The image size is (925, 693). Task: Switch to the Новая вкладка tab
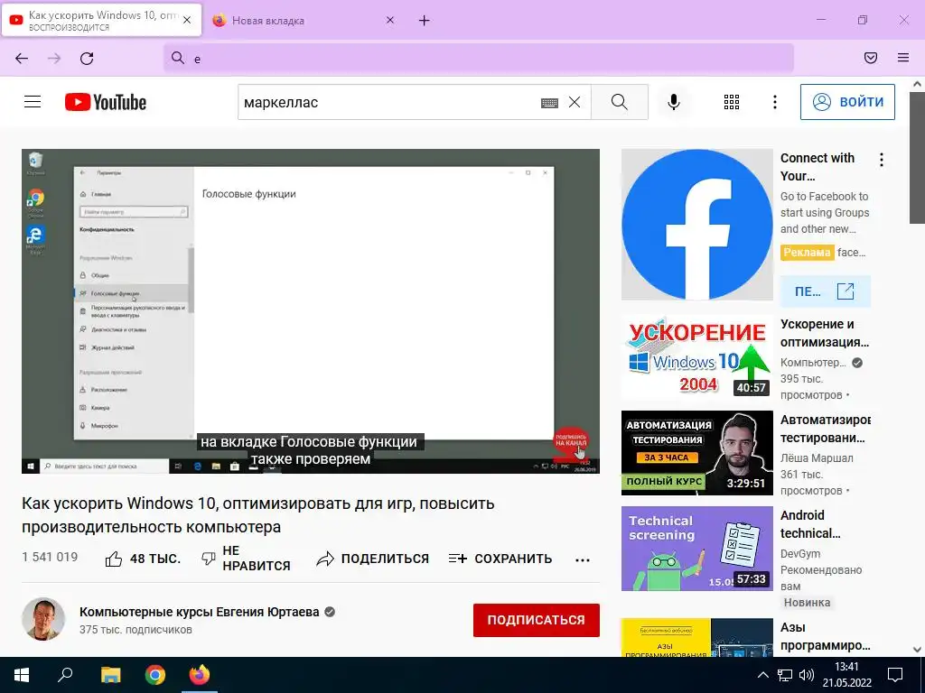point(304,21)
